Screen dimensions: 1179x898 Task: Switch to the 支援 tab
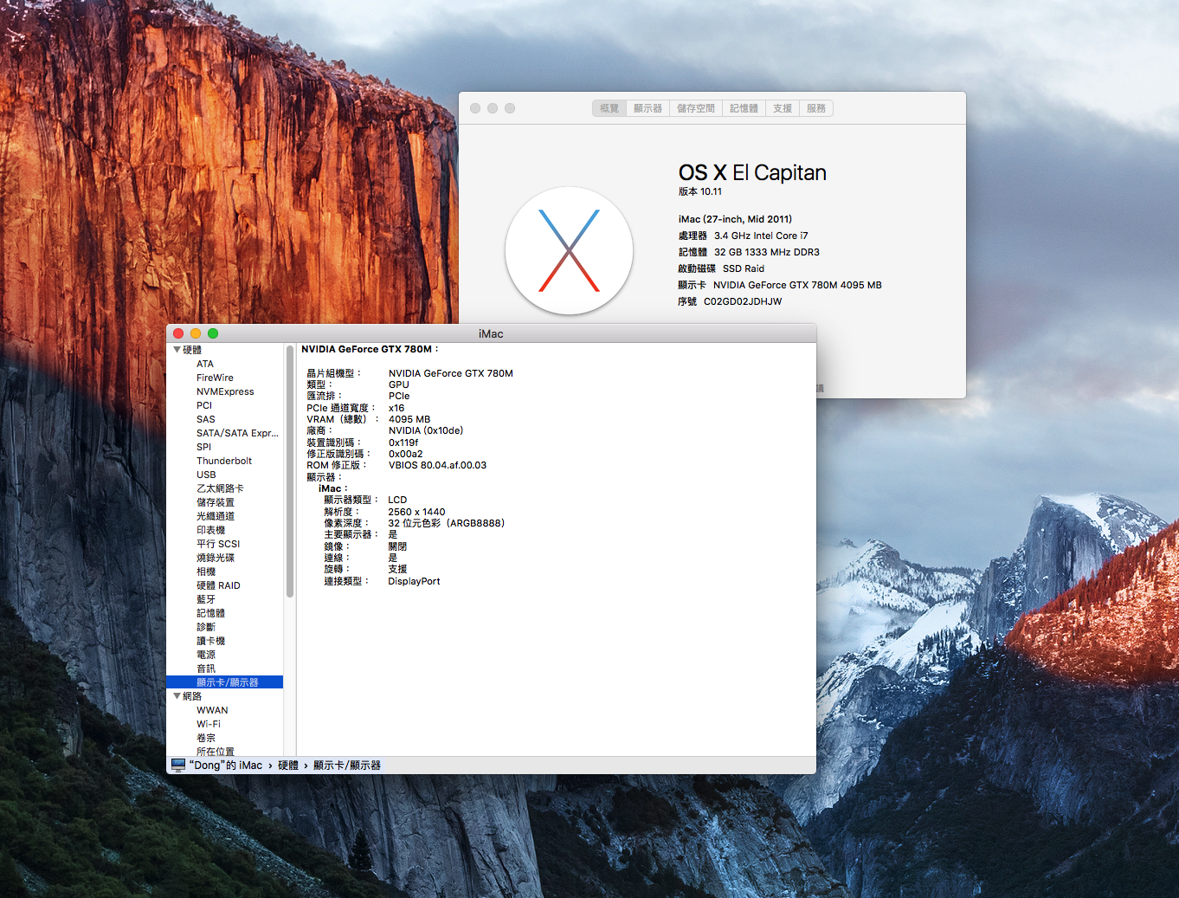783,108
